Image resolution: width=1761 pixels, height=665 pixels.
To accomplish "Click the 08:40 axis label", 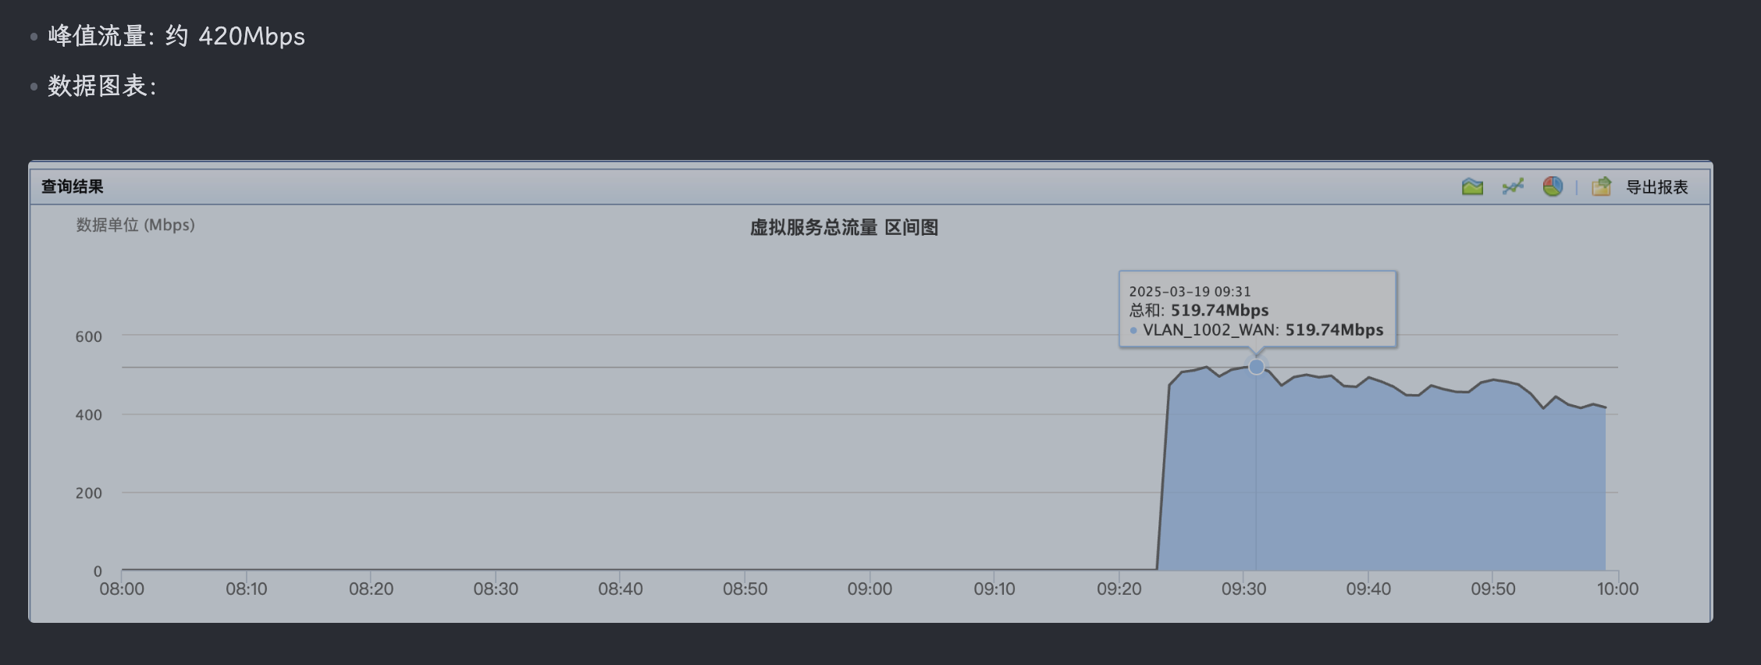I will pos(621,589).
